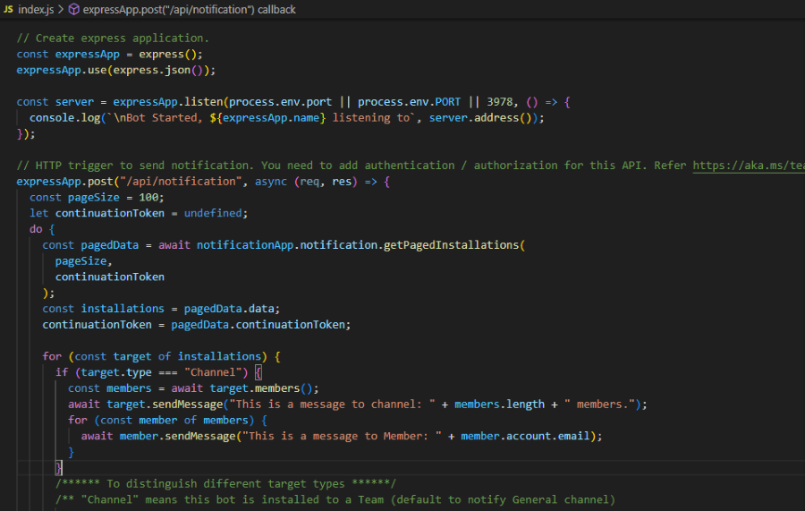
Task: Click on "server.address()" call
Action: click(x=483, y=117)
